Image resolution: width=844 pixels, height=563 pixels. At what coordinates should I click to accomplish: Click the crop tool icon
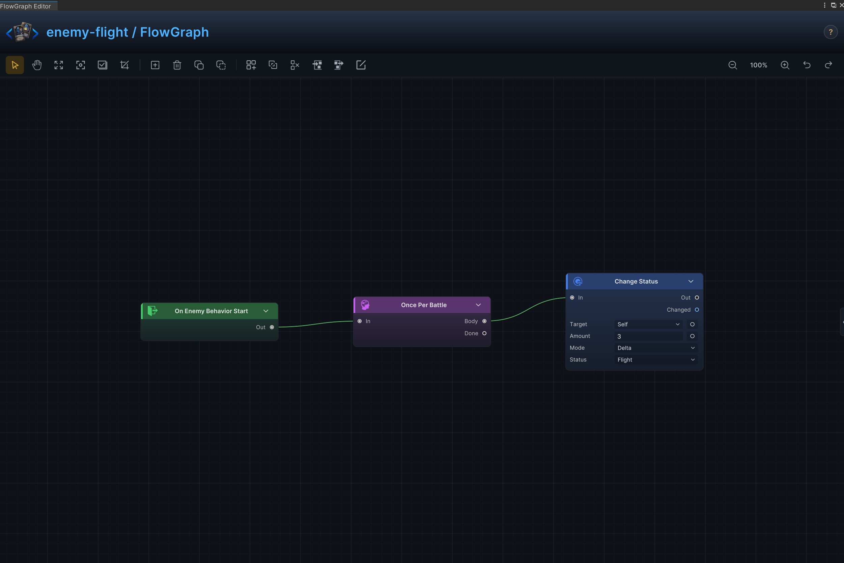click(x=124, y=65)
